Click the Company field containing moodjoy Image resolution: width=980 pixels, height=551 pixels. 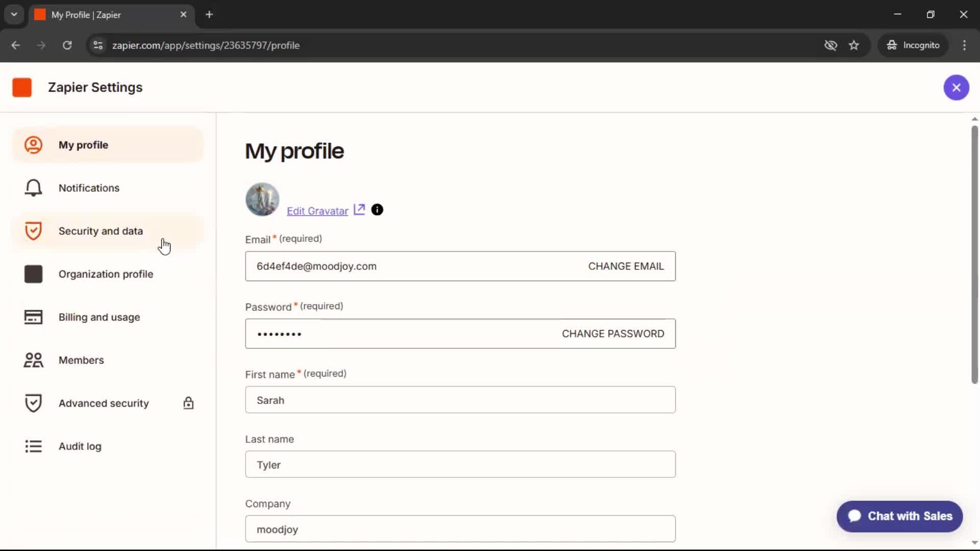(460, 529)
